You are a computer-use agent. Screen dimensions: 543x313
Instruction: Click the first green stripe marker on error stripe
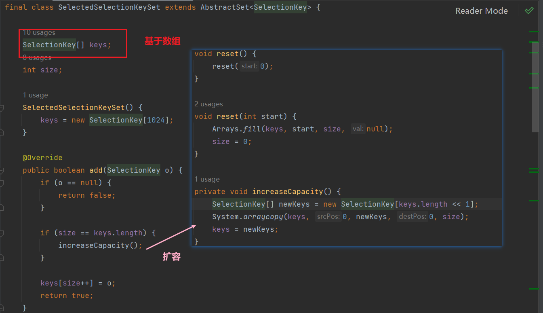click(x=533, y=32)
